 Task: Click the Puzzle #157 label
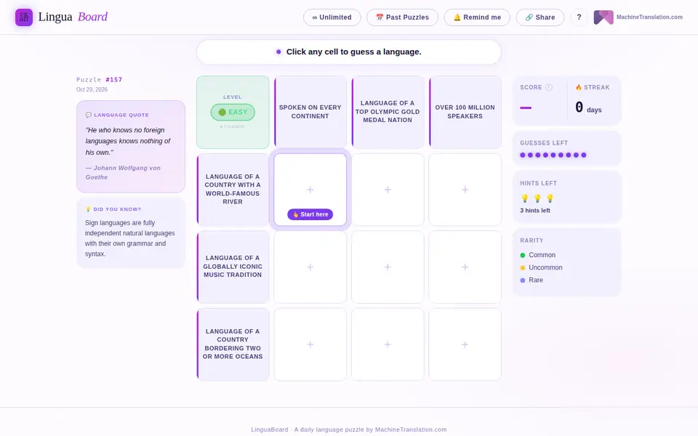(x=100, y=80)
